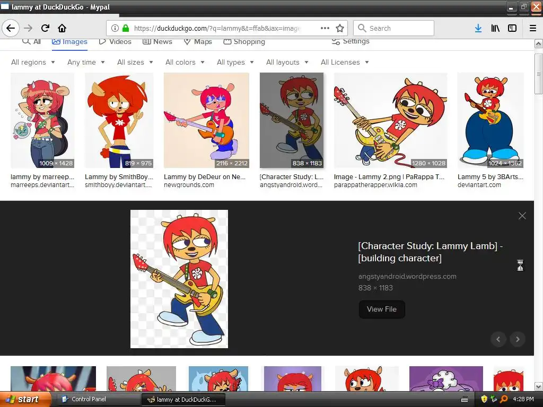543x407 pixels.
Task: Click the page scrollbar up arrow
Action: pyautogui.click(x=538, y=44)
